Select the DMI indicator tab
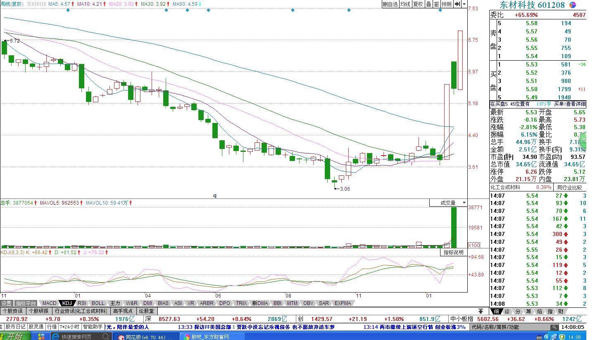This screenshot has width=595, height=340. click(x=148, y=303)
